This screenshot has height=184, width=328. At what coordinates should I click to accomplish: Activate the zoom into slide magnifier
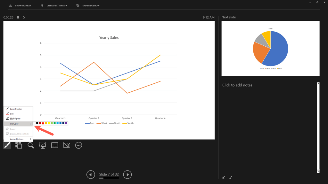[x=31, y=145]
